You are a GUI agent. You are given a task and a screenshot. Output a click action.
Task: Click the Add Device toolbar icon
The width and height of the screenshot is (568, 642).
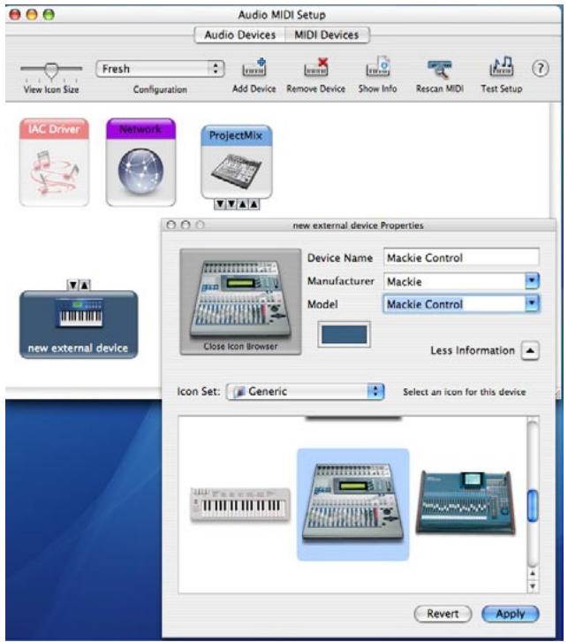(x=254, y=68)
